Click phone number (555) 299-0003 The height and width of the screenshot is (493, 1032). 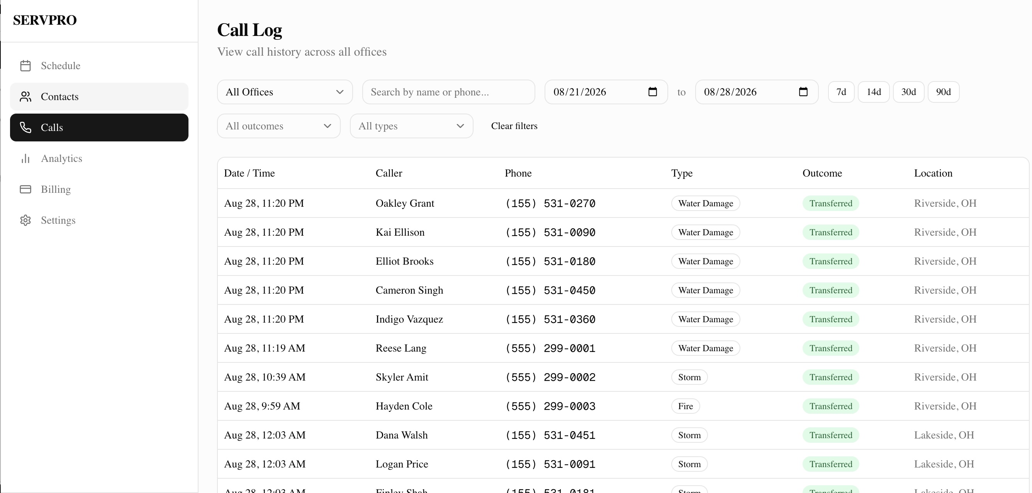(550, 406)
